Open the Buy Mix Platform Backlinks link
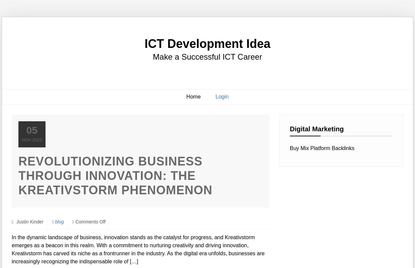This screenshot has width=415, height=268. 322,148
